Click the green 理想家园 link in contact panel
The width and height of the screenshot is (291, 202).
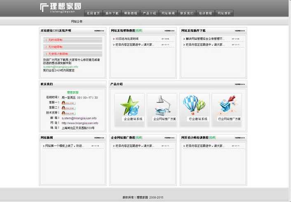(x=73, y=92)
